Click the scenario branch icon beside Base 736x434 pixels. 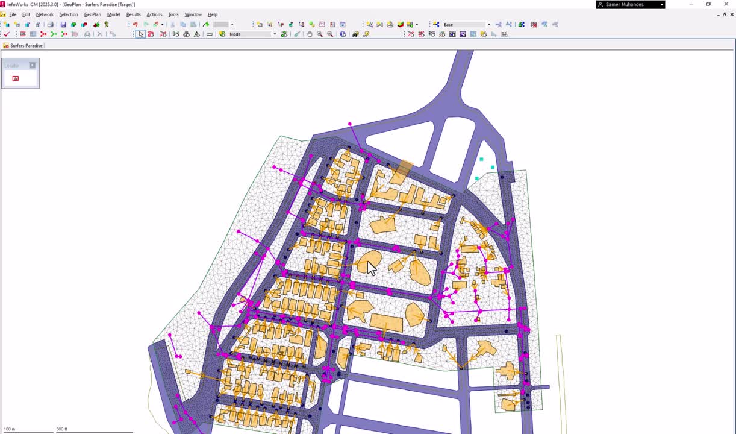click(x=436, y=25)
